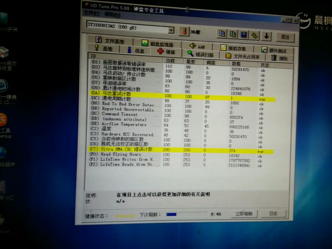Open the 帮助 help menu
Image resolution: width=332 pixels, height=249 pixels.
pyautogui.click(x=112, y=15)
